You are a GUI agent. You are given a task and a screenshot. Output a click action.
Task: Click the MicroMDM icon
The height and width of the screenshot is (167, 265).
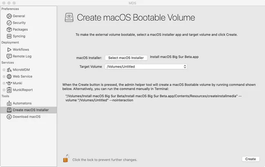tap(9, 70)
